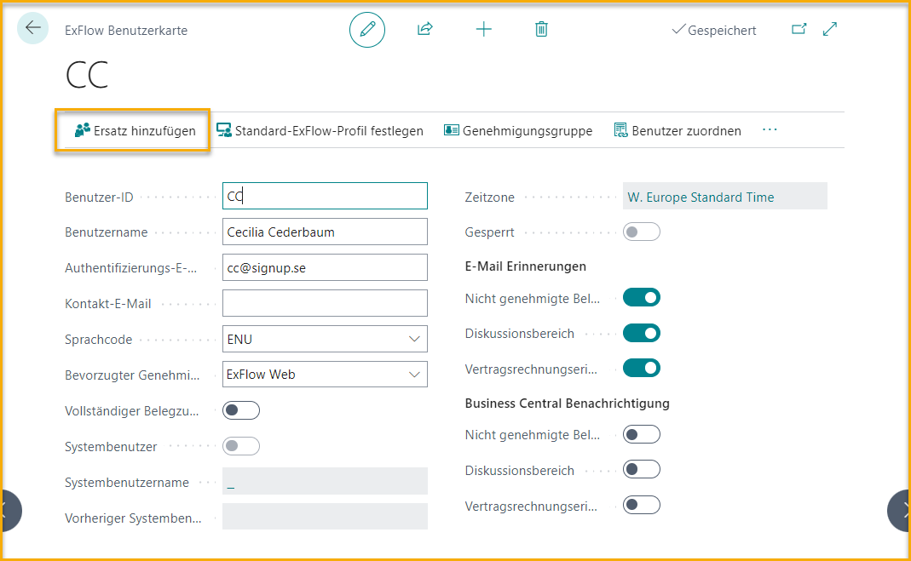This screenshot has height=561, width=911.
Task: Disable E-Mail Vertragsrechnungserinnerung toggle
Action: [x=642, y=368]
